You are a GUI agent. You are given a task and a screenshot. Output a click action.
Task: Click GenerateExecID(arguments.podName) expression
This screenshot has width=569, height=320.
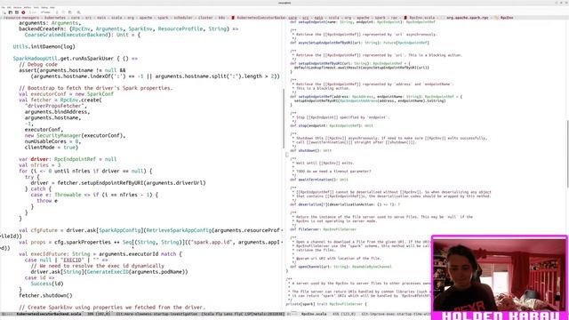[x=137, y=272]
